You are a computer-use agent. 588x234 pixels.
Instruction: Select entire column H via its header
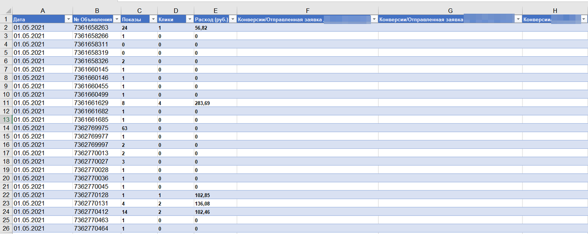[x=555, y=10]
